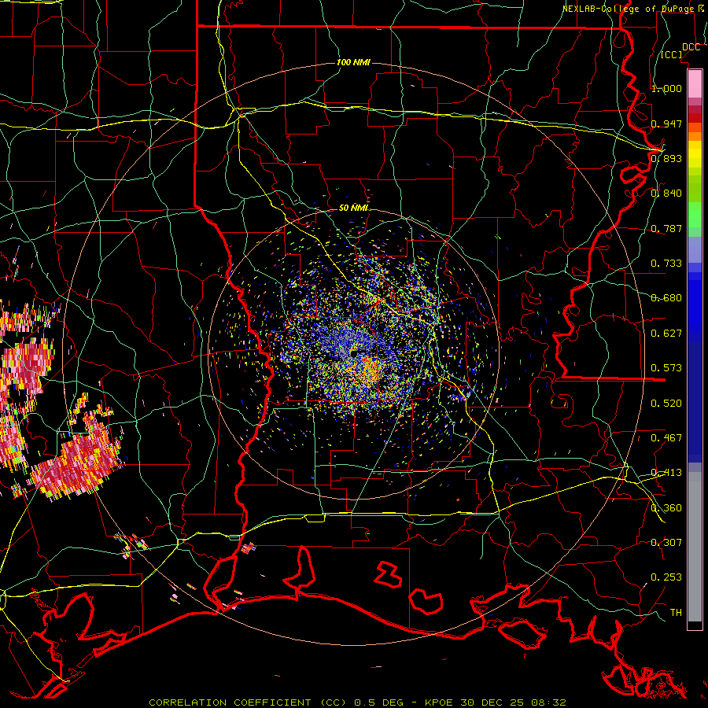Pick the bright green band on the color bar
The image size is (708, 708).
click(x=695, y=215)
